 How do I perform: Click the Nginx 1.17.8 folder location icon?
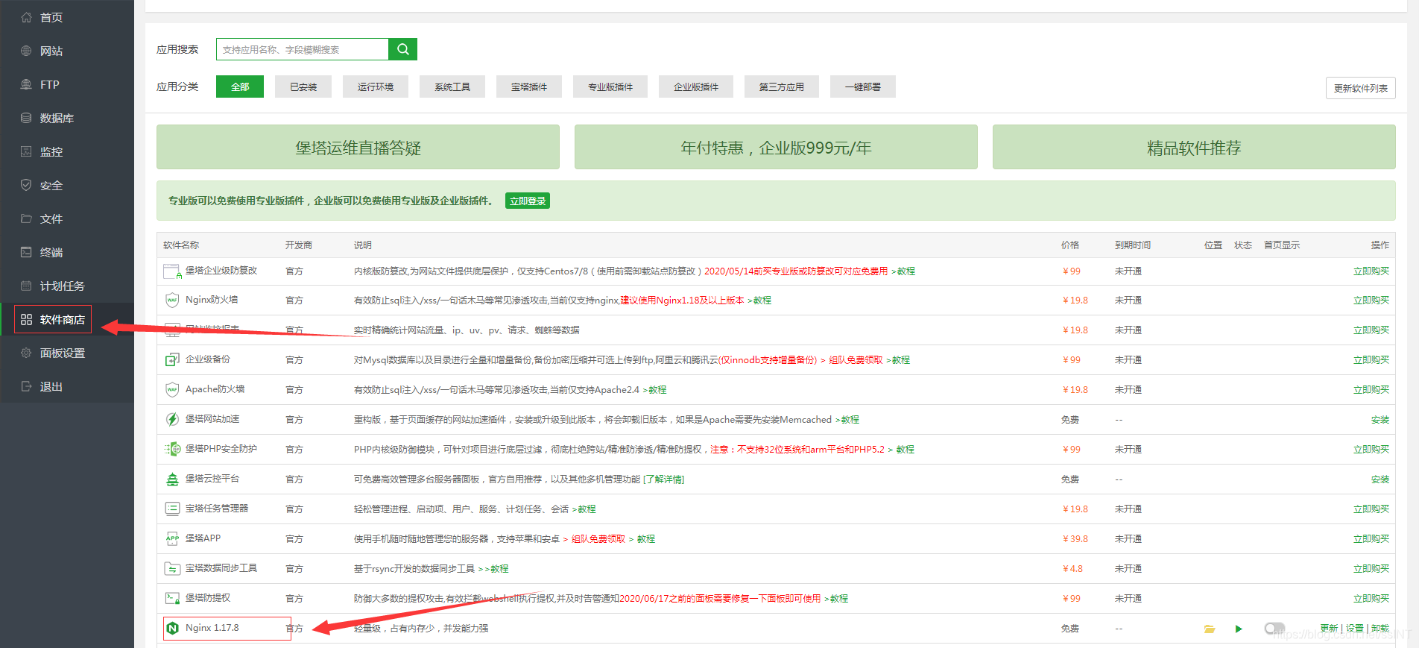tap(1210, 629)
